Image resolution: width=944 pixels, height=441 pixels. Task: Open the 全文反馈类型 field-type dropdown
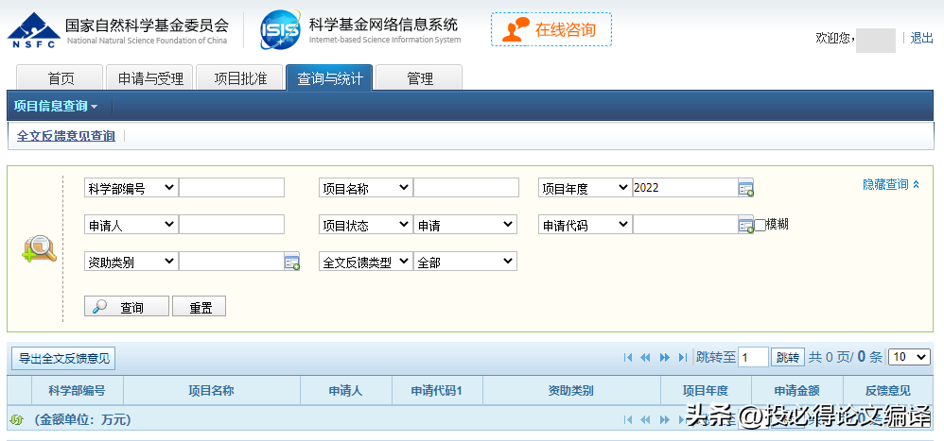pyautogui.click(x=366, y=262)
